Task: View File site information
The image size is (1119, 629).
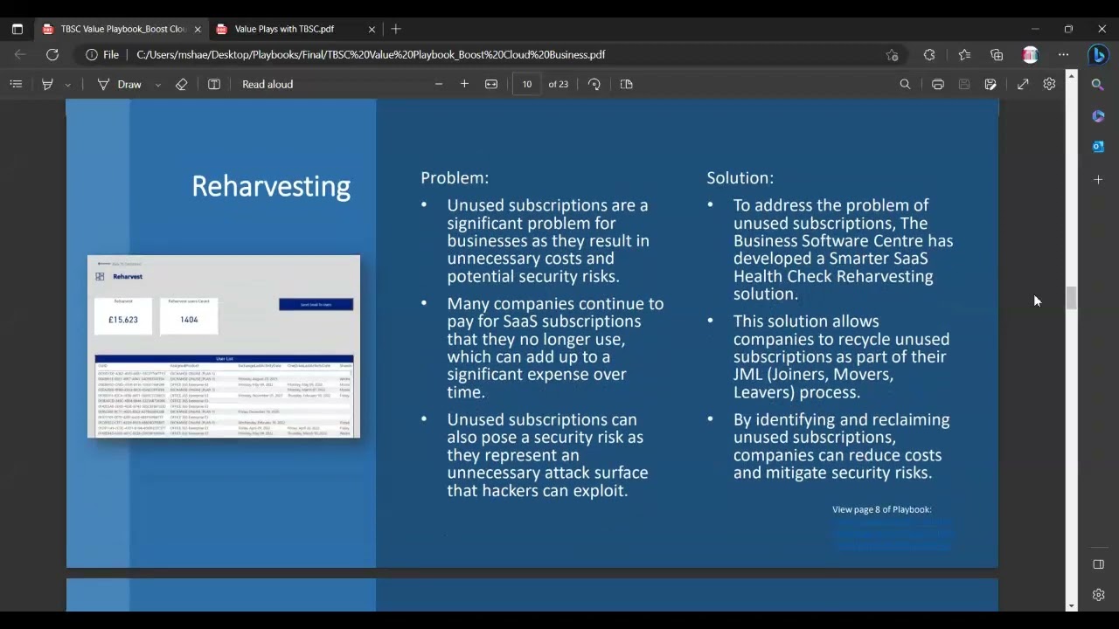Action: [x=102, y=54]
